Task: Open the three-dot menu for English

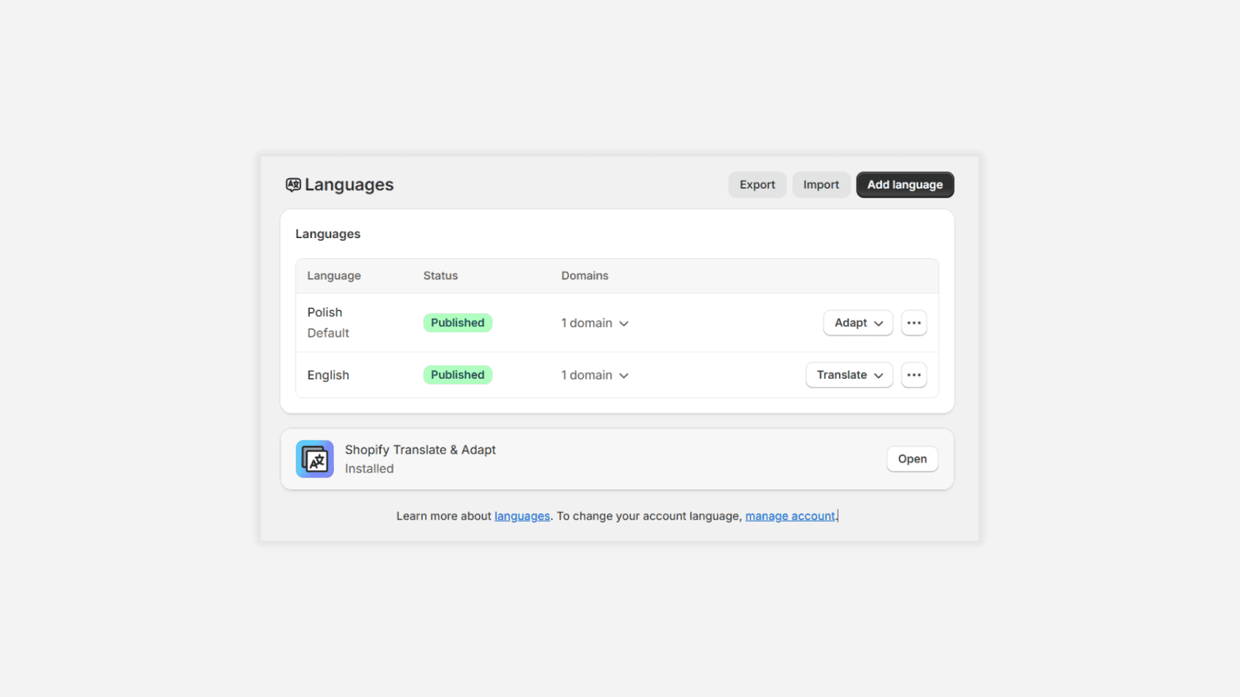Action: (x=914, y=375)
